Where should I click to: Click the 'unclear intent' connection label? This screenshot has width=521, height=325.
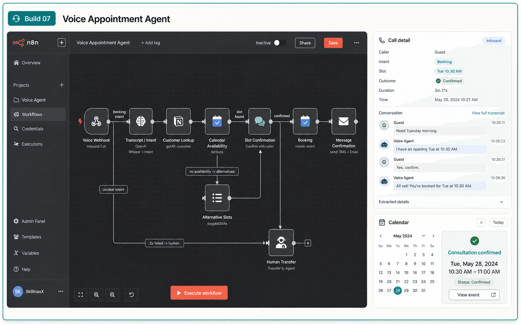113,189
